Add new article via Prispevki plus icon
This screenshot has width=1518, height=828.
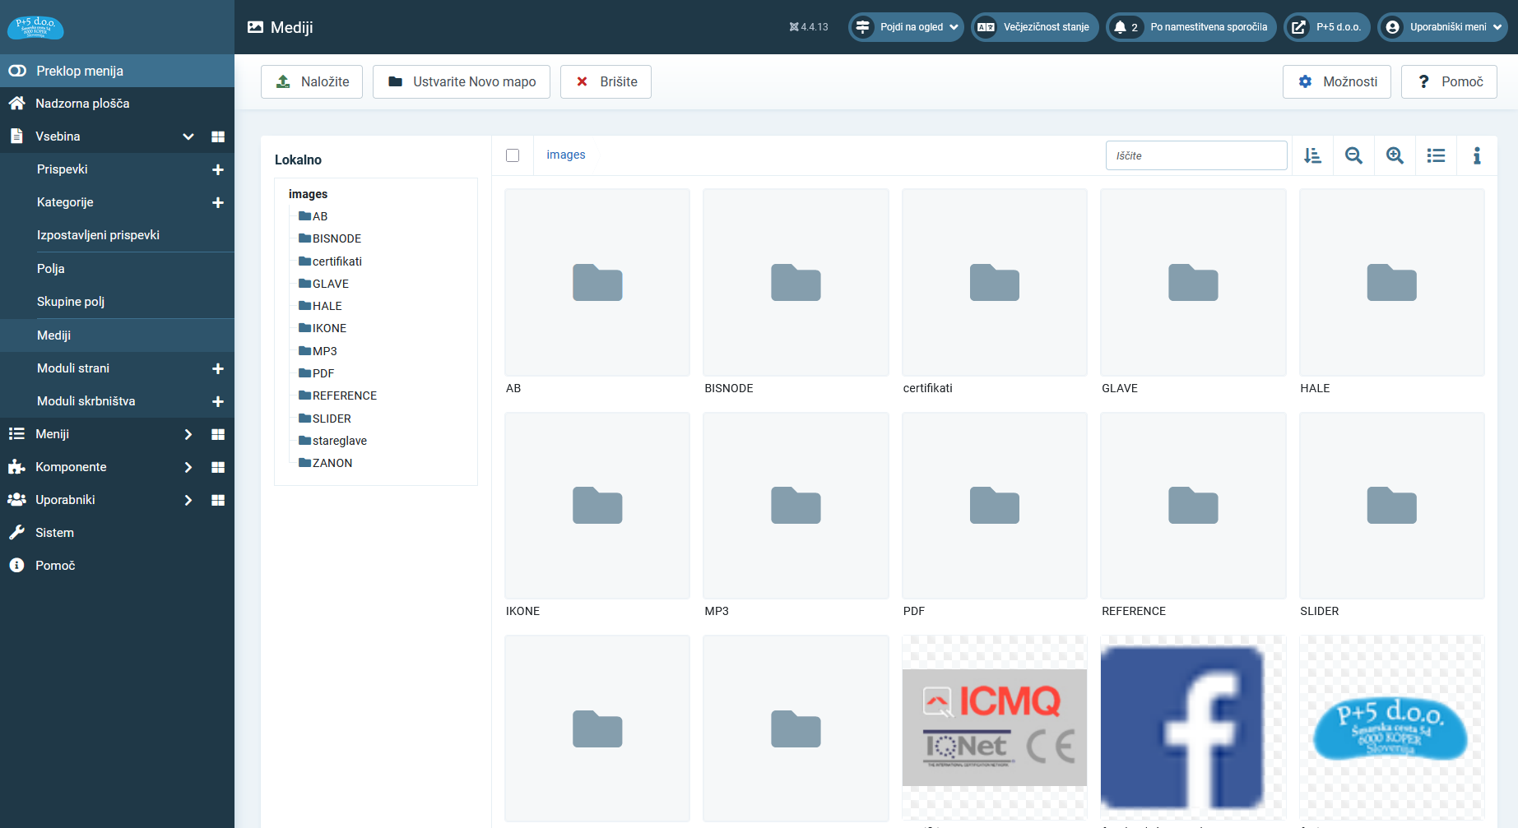218,169
